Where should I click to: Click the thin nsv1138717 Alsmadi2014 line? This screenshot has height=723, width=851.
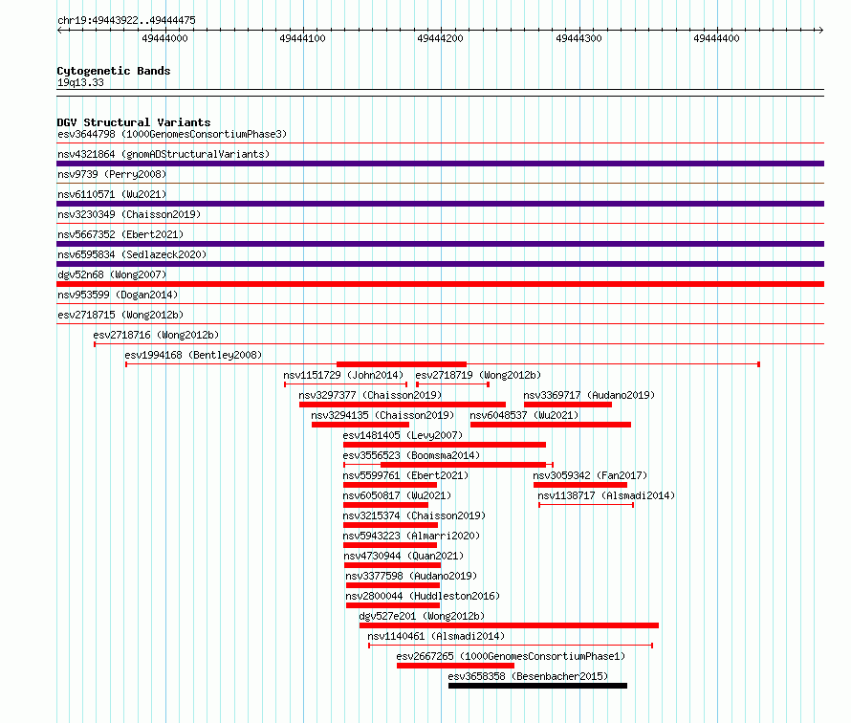tap(586, 505)
